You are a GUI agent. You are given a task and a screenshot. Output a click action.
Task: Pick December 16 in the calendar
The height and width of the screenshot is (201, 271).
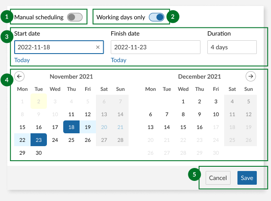pos(200,127)
